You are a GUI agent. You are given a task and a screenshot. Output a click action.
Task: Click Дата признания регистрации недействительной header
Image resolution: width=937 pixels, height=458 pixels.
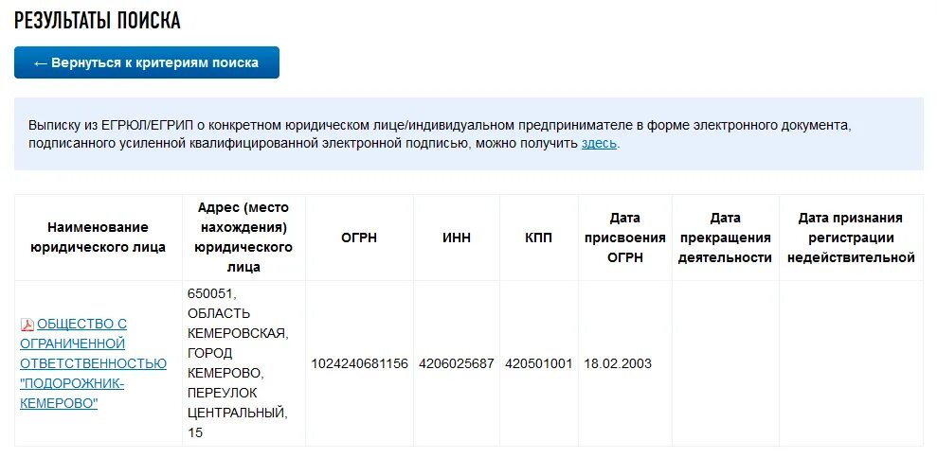click(850, 238)
